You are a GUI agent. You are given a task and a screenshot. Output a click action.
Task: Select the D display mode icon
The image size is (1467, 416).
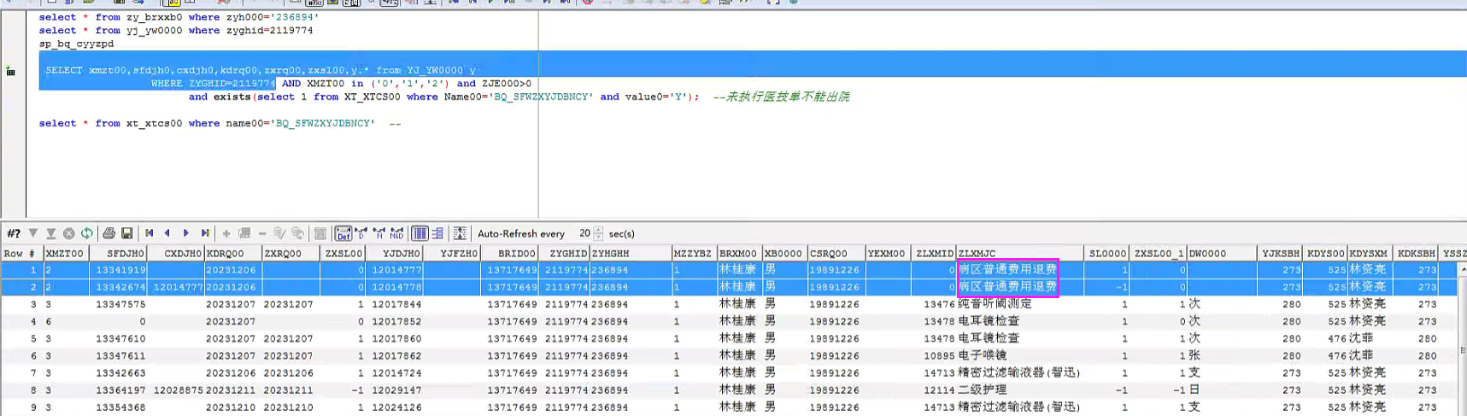[x=361, y=233]
